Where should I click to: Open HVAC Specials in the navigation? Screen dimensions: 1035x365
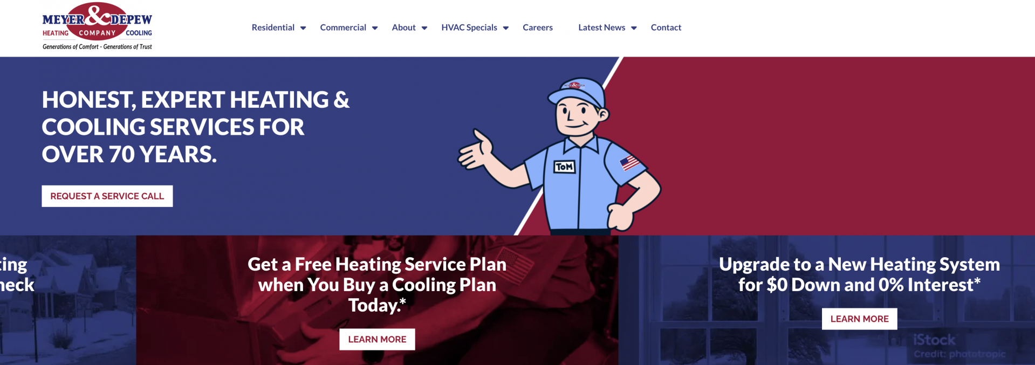[x=469, y=27]
